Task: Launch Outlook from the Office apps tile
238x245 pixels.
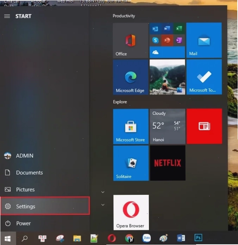Action: click(155, 28)
